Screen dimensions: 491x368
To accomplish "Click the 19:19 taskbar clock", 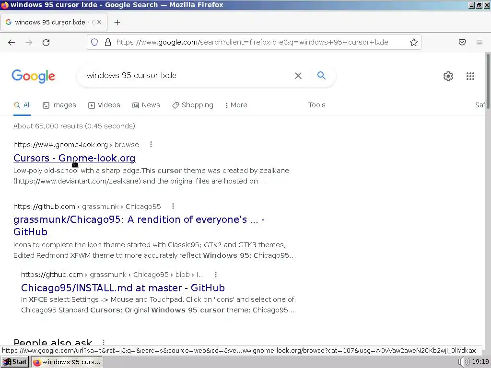I will [x=480, y=362].
